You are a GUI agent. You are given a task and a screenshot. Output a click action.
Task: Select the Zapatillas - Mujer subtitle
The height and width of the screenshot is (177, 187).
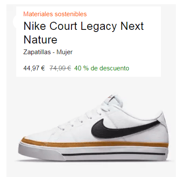point(48,52)
